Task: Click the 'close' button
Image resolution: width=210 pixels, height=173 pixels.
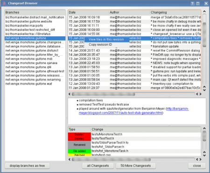Action: pos(197,166)
